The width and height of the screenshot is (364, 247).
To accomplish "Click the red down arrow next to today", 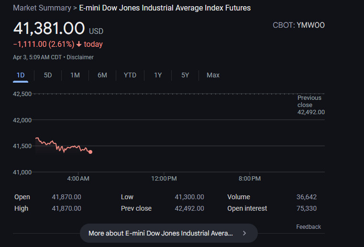I will [79, 44].
